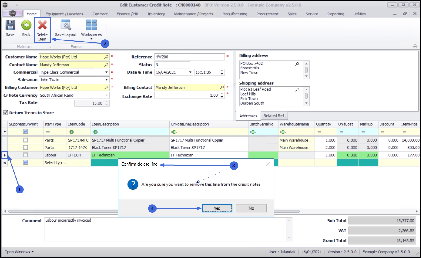
Task: Click the green Back arrow icon
Action: tap(26, 26)
